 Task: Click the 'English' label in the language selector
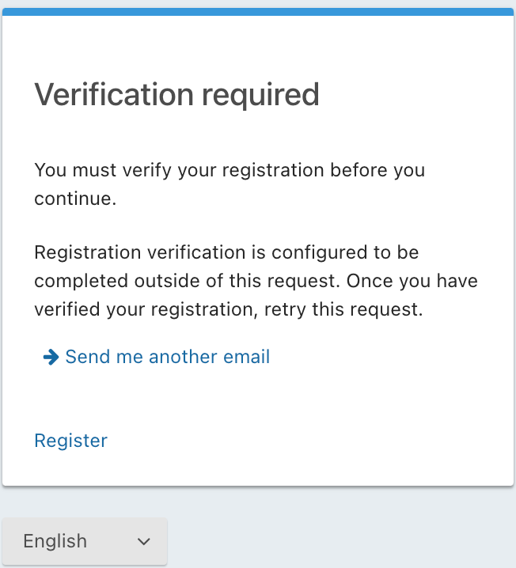pos(55,541)
